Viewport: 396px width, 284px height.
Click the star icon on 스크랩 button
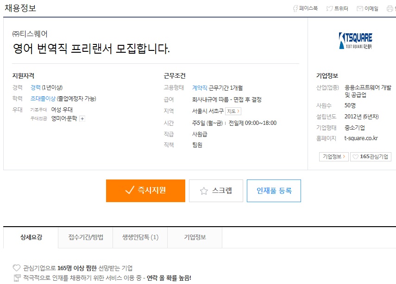(x=204, y=191)
